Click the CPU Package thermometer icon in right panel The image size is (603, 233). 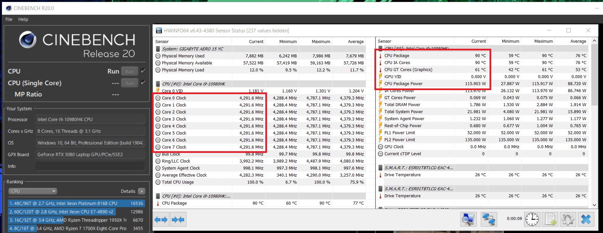[x=380, y=56]
